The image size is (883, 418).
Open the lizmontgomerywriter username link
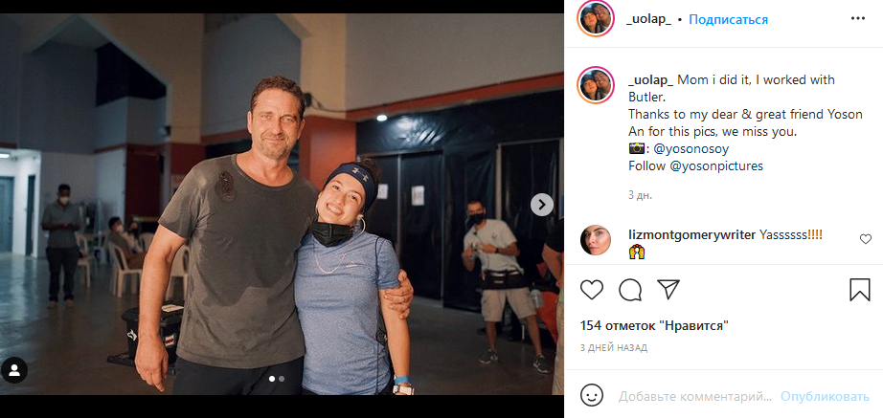[x=691, y=234]
